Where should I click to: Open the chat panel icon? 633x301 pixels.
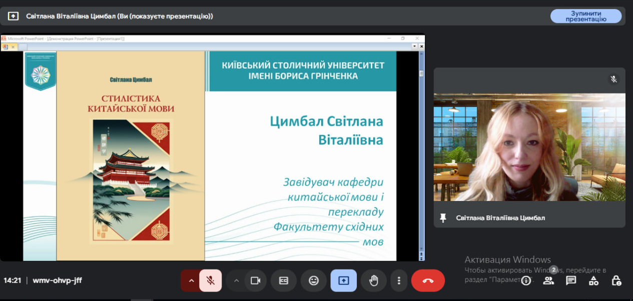coord(570,281)
